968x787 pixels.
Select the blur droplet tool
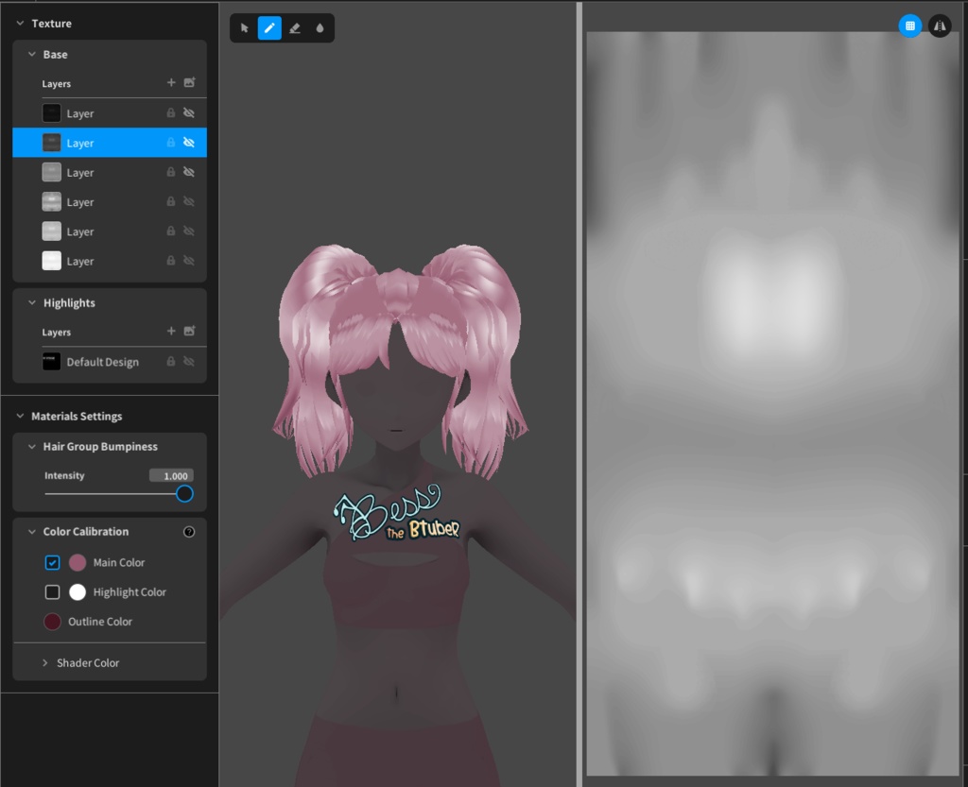(x=320, y=27)
